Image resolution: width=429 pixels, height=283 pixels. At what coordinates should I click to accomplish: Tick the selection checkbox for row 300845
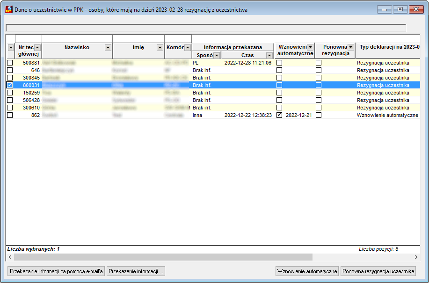10,78
